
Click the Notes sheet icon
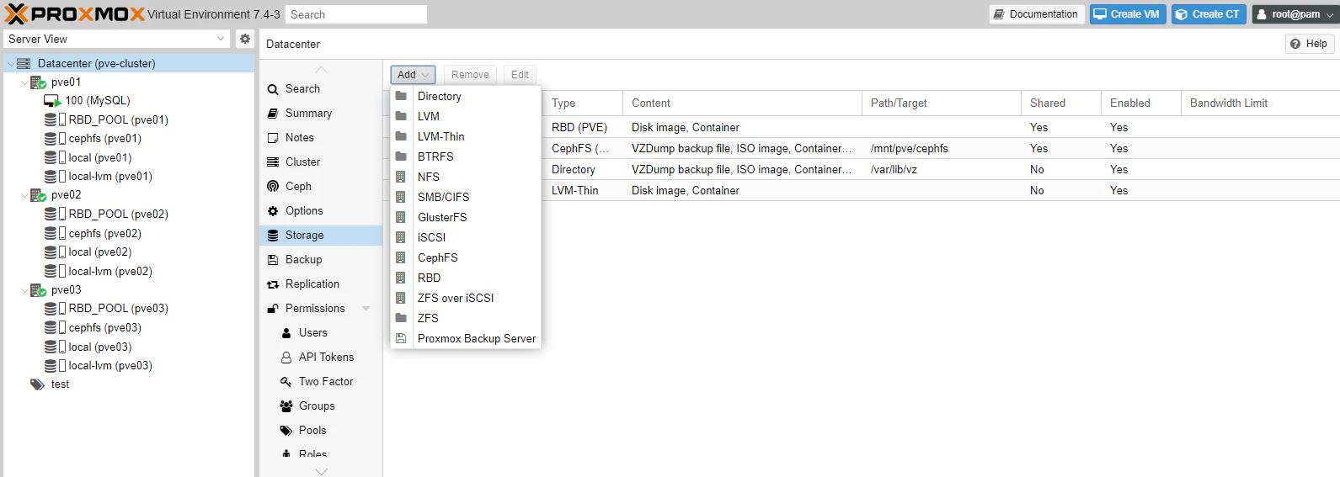pyautogui.click(x=273, y=138)
